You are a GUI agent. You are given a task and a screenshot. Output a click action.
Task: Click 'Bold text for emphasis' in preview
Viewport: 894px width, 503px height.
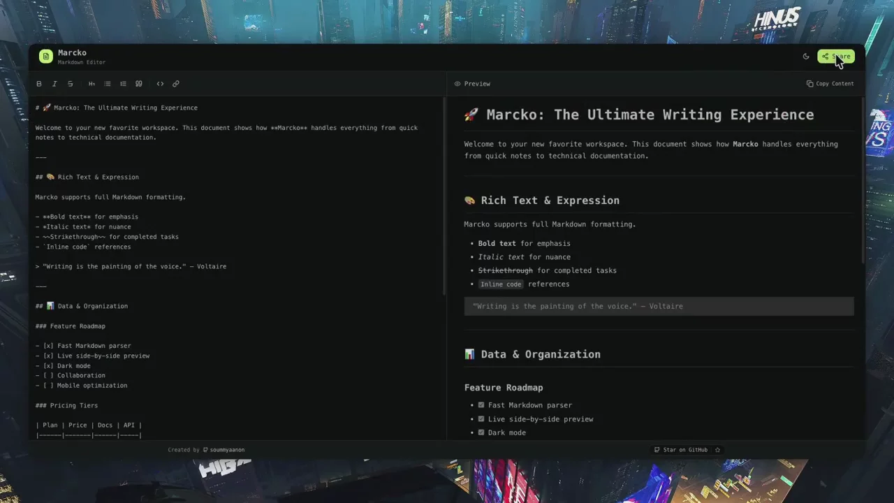pos(525,244)
